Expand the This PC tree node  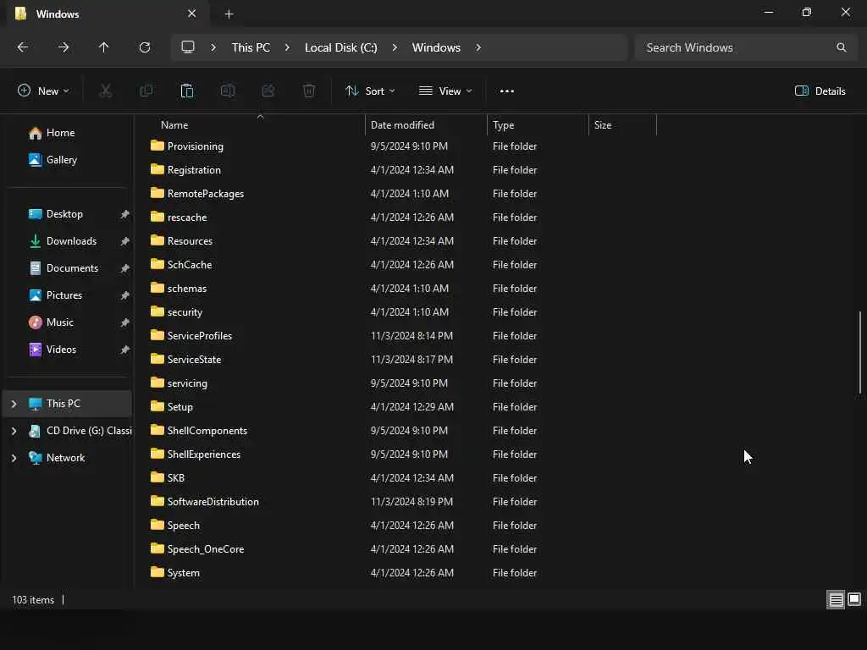[14, 404]
